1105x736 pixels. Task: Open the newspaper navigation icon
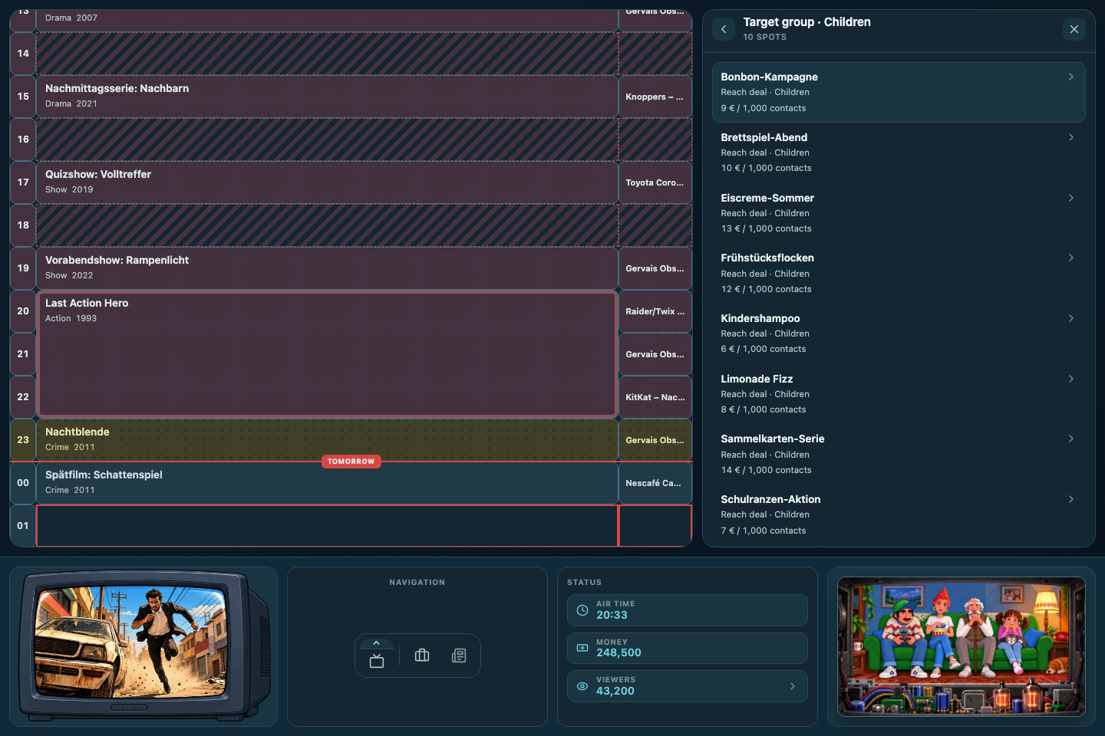click(459, 655)
